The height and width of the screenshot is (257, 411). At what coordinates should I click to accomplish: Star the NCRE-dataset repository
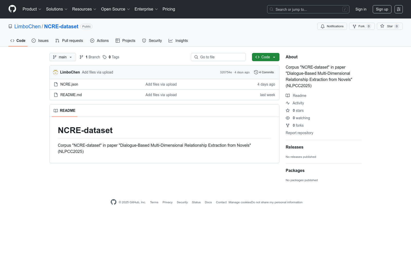click(x=389, y=26)
